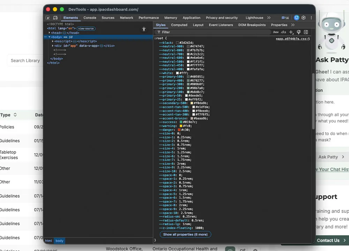Expand the head element node
The width and height of the screenshot is (349, 251).
click(x=50, y=33)
